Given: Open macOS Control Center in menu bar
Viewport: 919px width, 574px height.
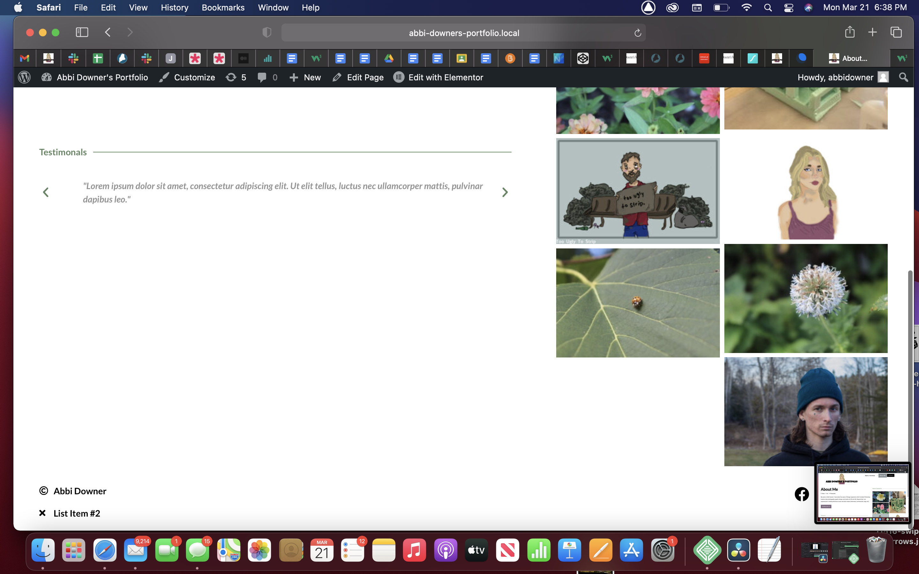Looking at the screenshot, I should click(788, 8).
